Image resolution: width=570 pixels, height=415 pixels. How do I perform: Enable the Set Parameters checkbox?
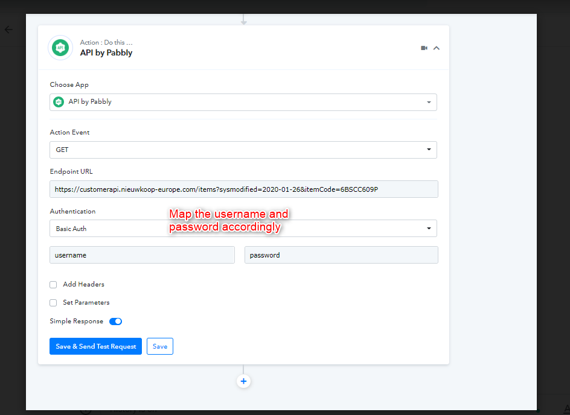53,303
